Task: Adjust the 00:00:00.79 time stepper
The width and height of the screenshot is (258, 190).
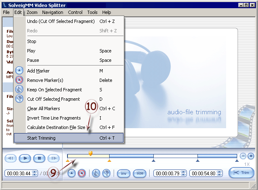Action: 183,173
